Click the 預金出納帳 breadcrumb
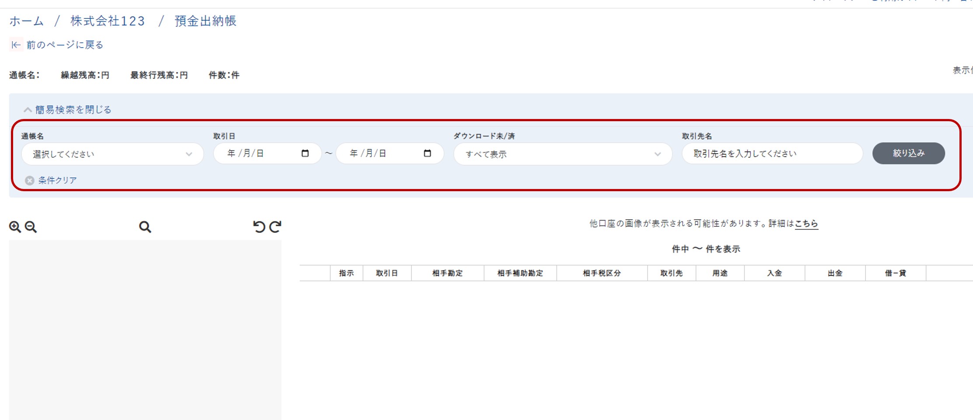973x420 pixels. point(206,21)
